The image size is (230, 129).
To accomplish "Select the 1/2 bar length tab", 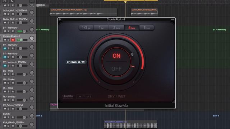I will tap(86, 28).
